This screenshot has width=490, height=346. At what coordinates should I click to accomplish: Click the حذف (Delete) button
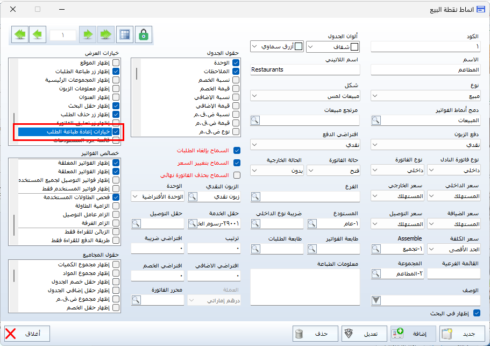click(x=315, y=333)
